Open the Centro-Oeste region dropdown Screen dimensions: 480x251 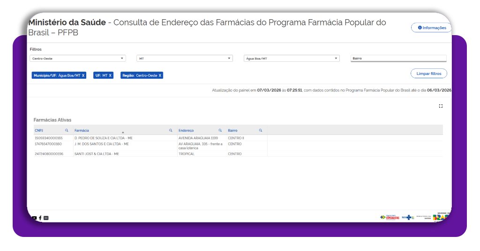pyautogui.click(x=78, y=59)
